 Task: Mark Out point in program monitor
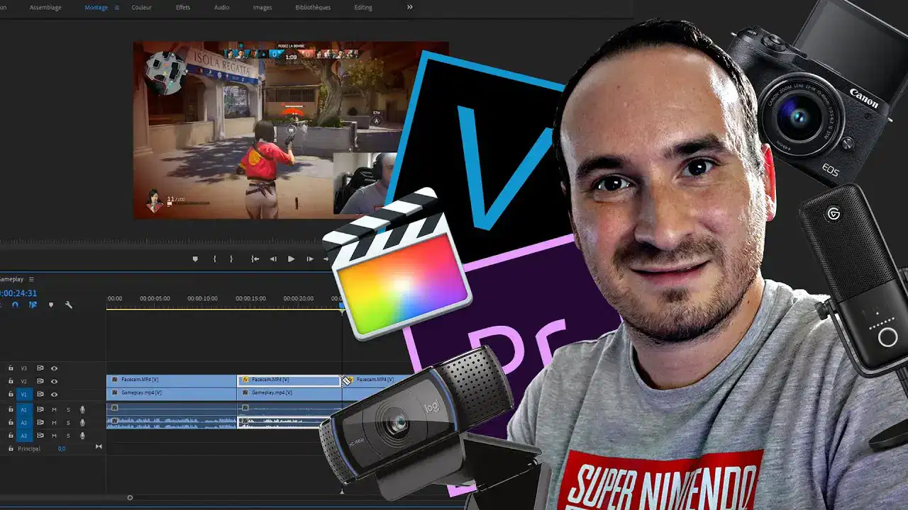(x=231, y=259)
